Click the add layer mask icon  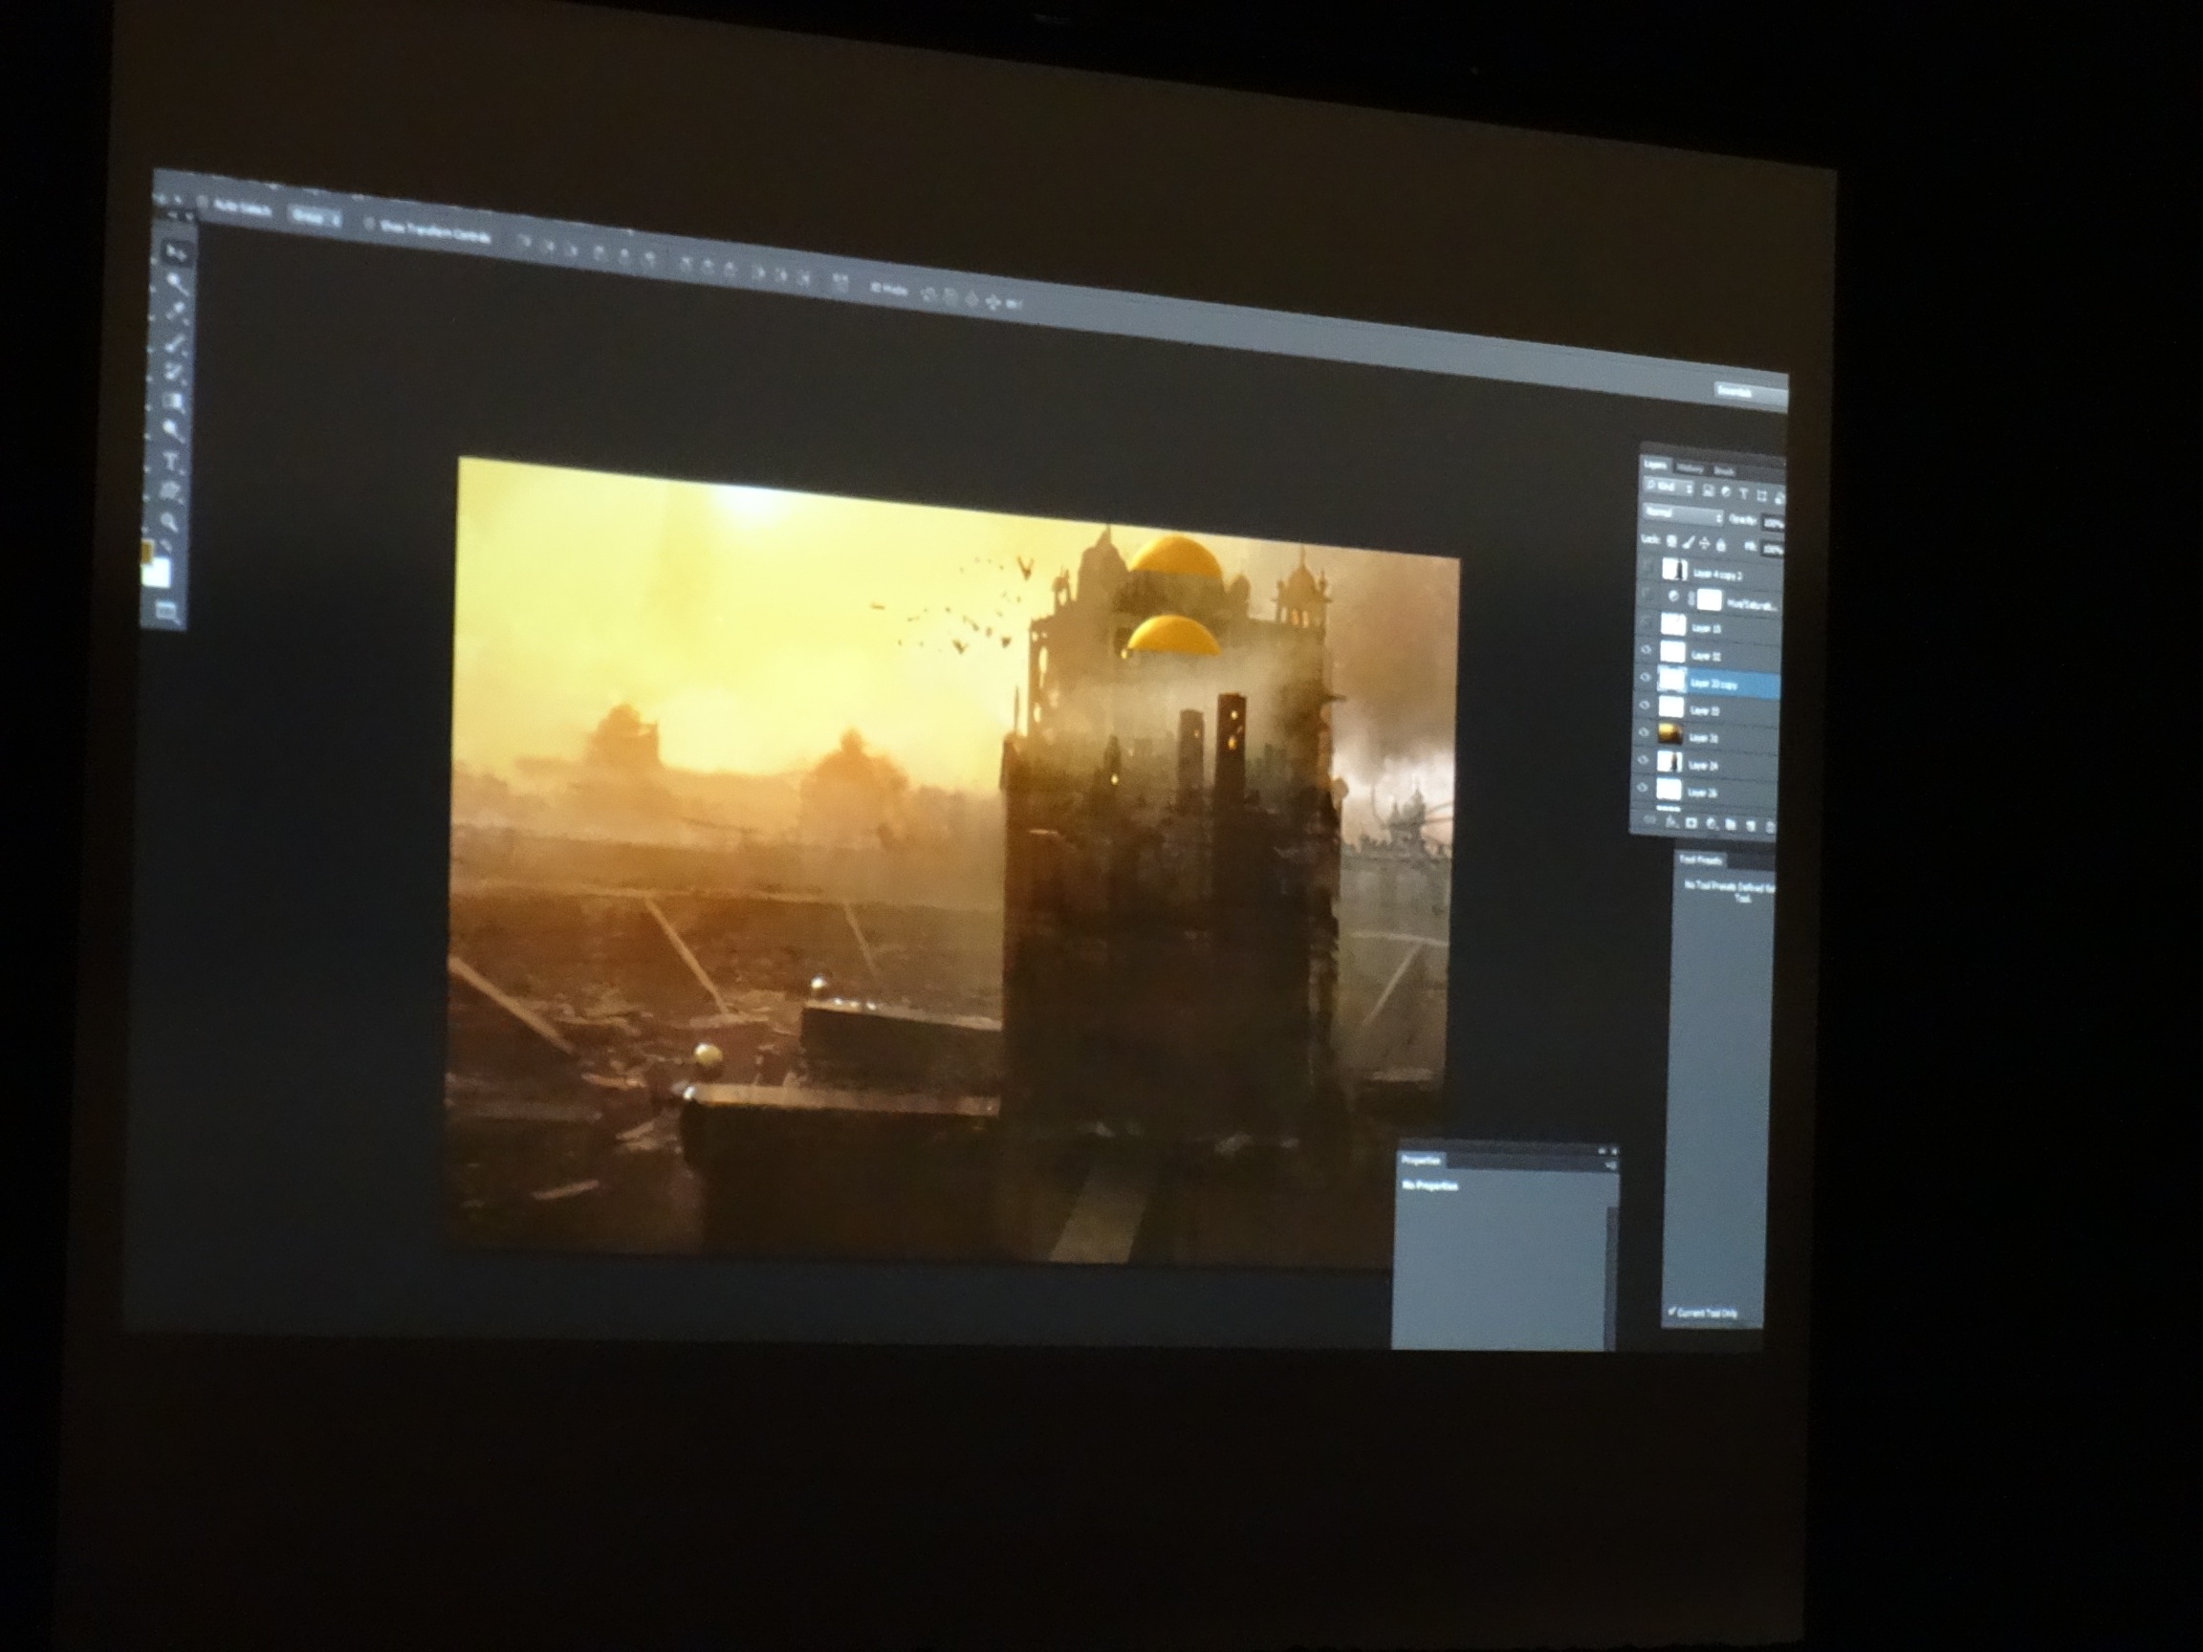[1691, 823]
